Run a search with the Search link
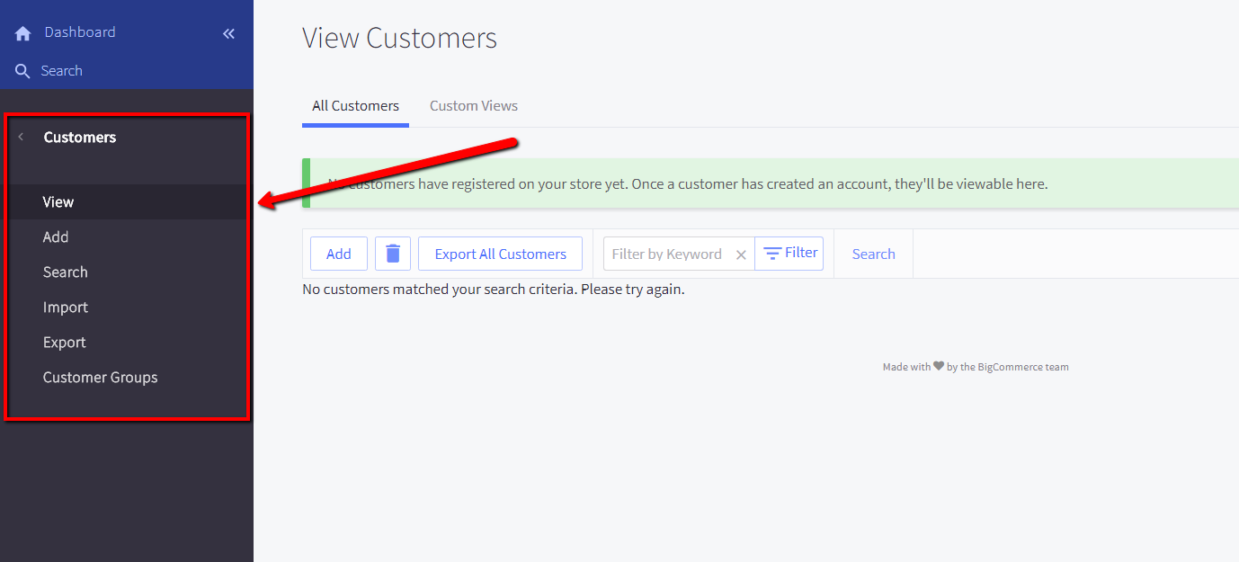The width and height of the screenshot is (1239, 562). pyautogui.click(x=872, y=253)
